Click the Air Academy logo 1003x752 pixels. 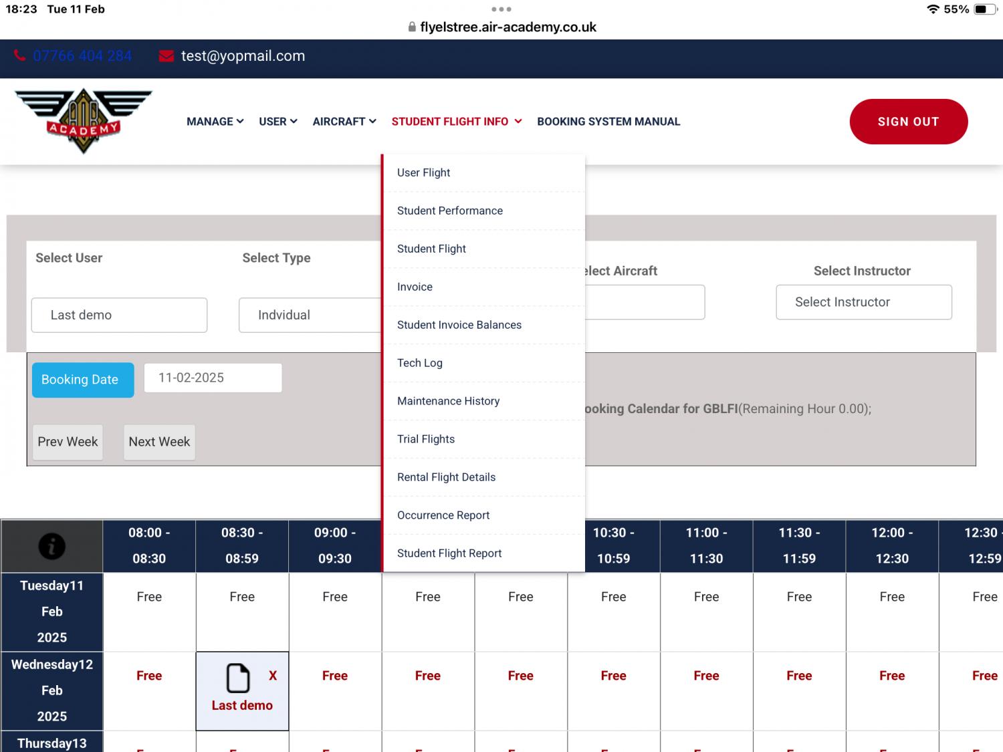click(x=84, y=121)
